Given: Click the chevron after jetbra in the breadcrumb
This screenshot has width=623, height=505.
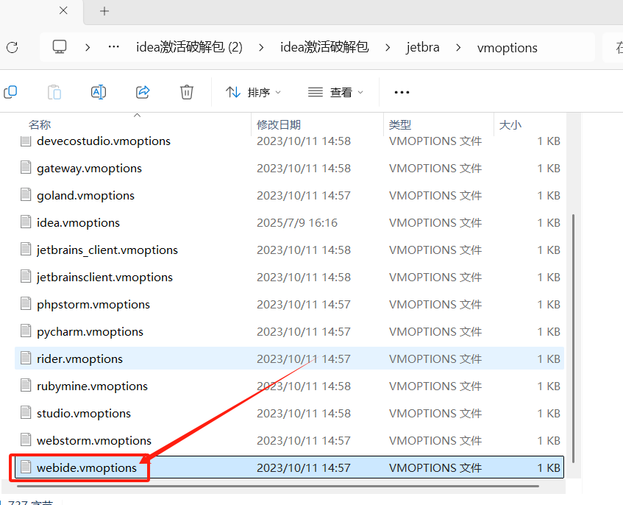Looking at the screenshot, I should pyautogui.click(x=458, y=46).
